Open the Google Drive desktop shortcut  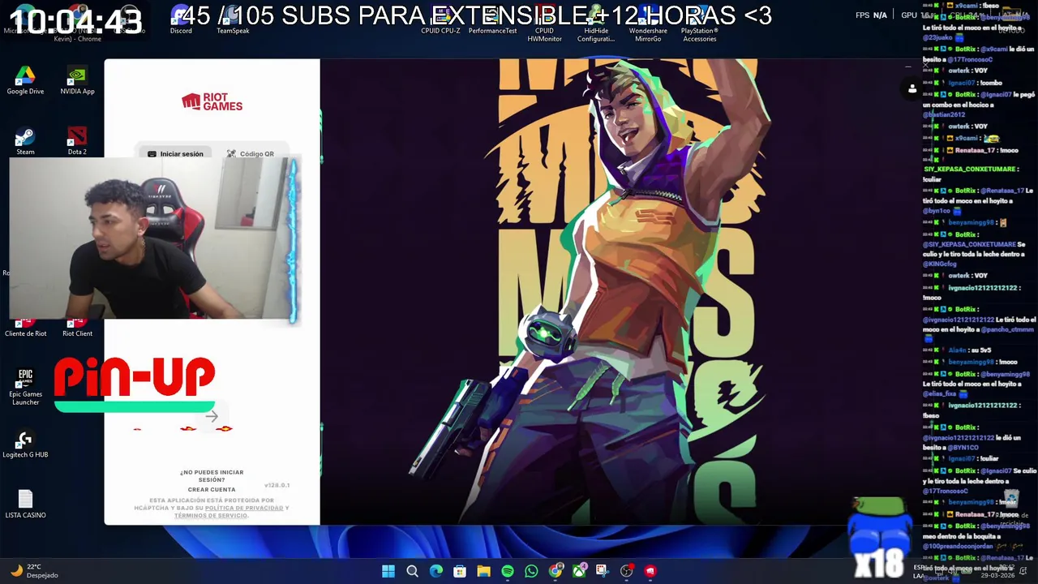[x=25, y=80]
